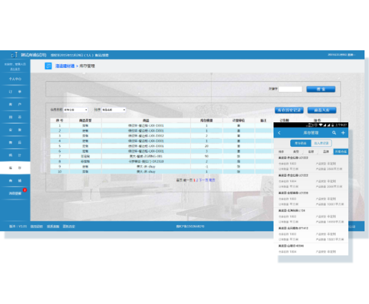Click the 尾页 pagination link
This screenshot has height=304, width=369.
212,180
